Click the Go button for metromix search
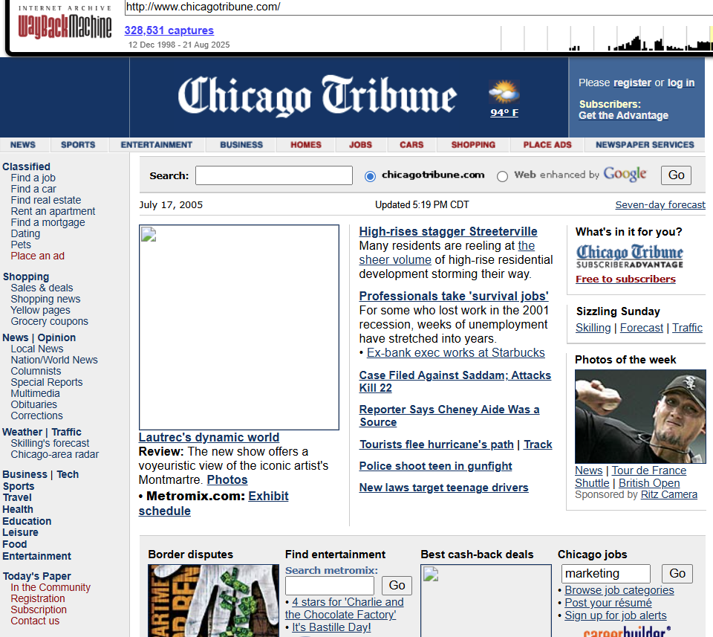 click(397, 586)
